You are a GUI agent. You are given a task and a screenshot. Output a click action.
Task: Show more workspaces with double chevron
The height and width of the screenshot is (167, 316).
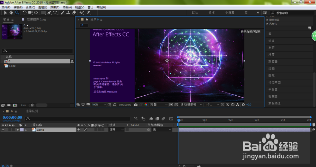tap(258, 13)
